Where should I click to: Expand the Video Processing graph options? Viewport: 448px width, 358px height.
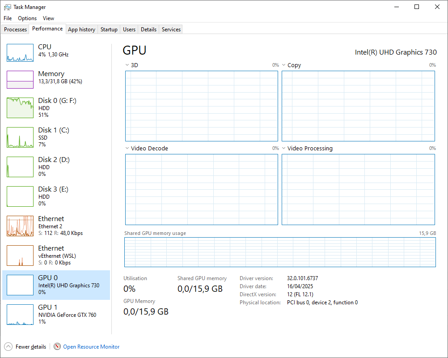(284, 148)
